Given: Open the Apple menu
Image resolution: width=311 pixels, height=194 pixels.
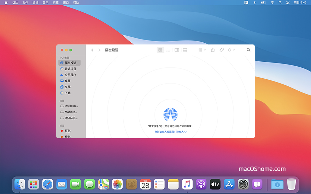Looking at the screenshot, I should point(6,2).
